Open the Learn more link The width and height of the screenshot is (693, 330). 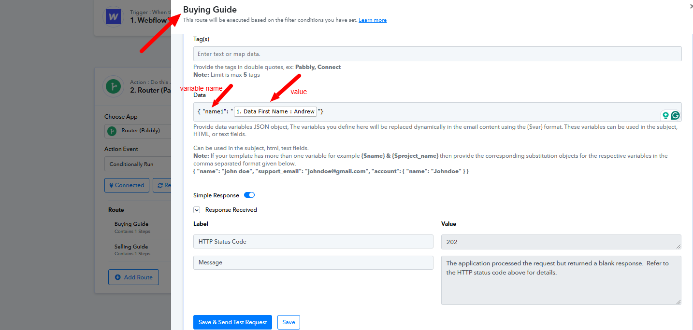(373, 20)
